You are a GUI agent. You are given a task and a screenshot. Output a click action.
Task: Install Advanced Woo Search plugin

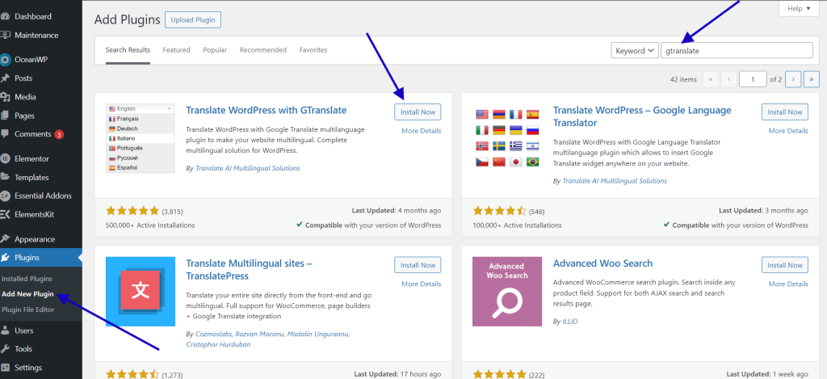click(x=785, y=265)
